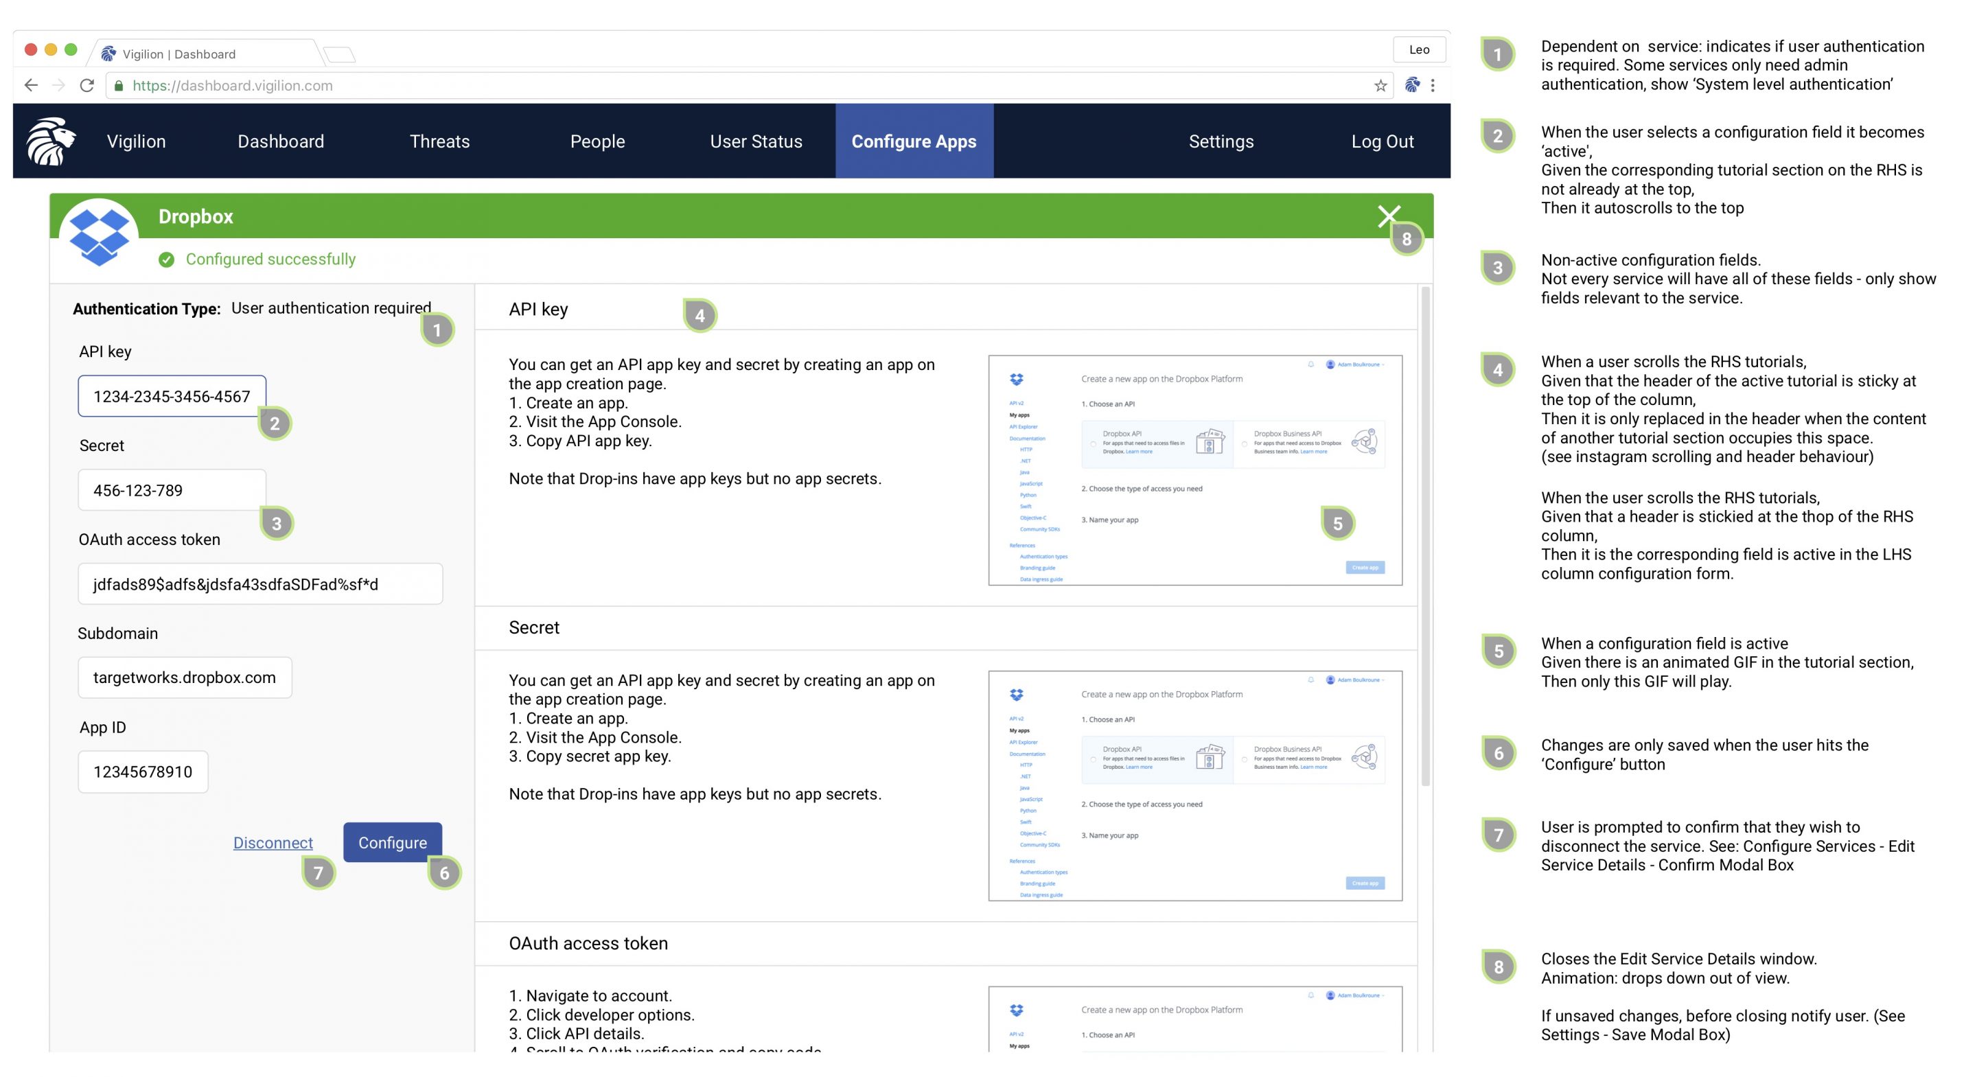
Task: Click the browser back arrow
Action: point(30,85)
